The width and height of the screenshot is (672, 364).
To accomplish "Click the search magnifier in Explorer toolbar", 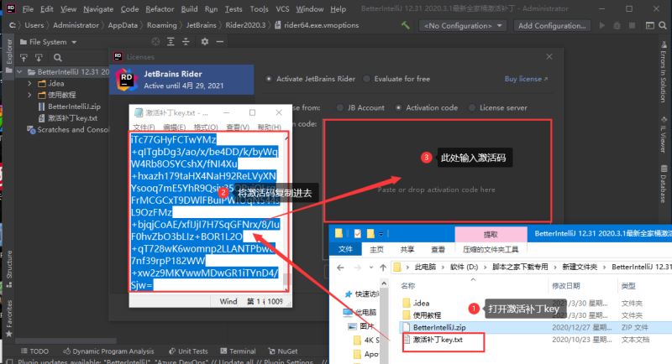I will point(57,57).
